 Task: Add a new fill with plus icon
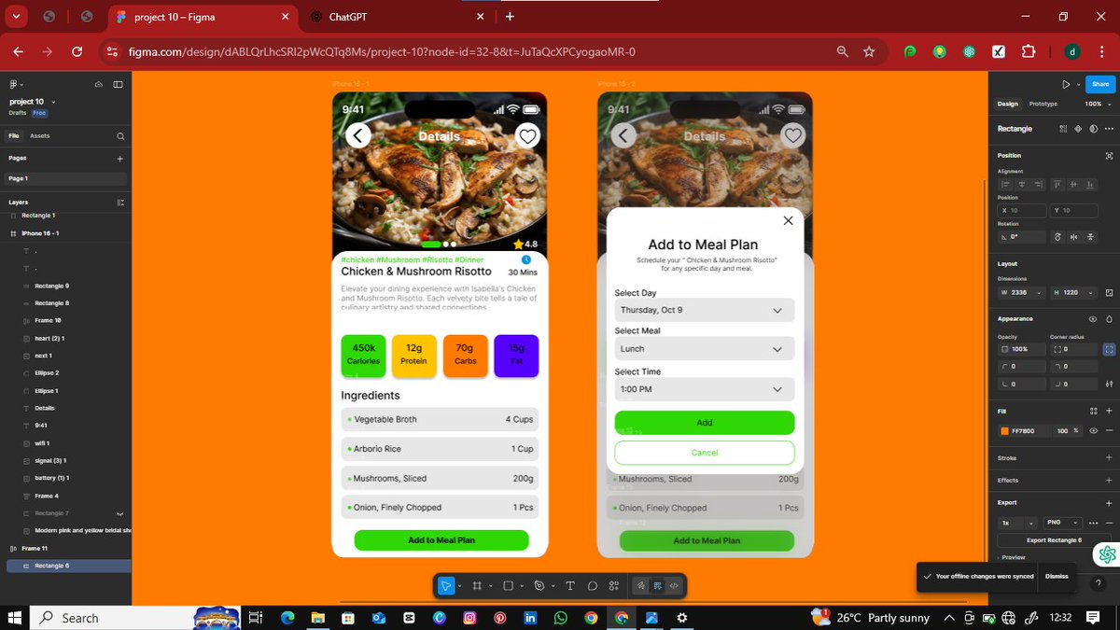pyautogui.click(x=1109, y=411)
